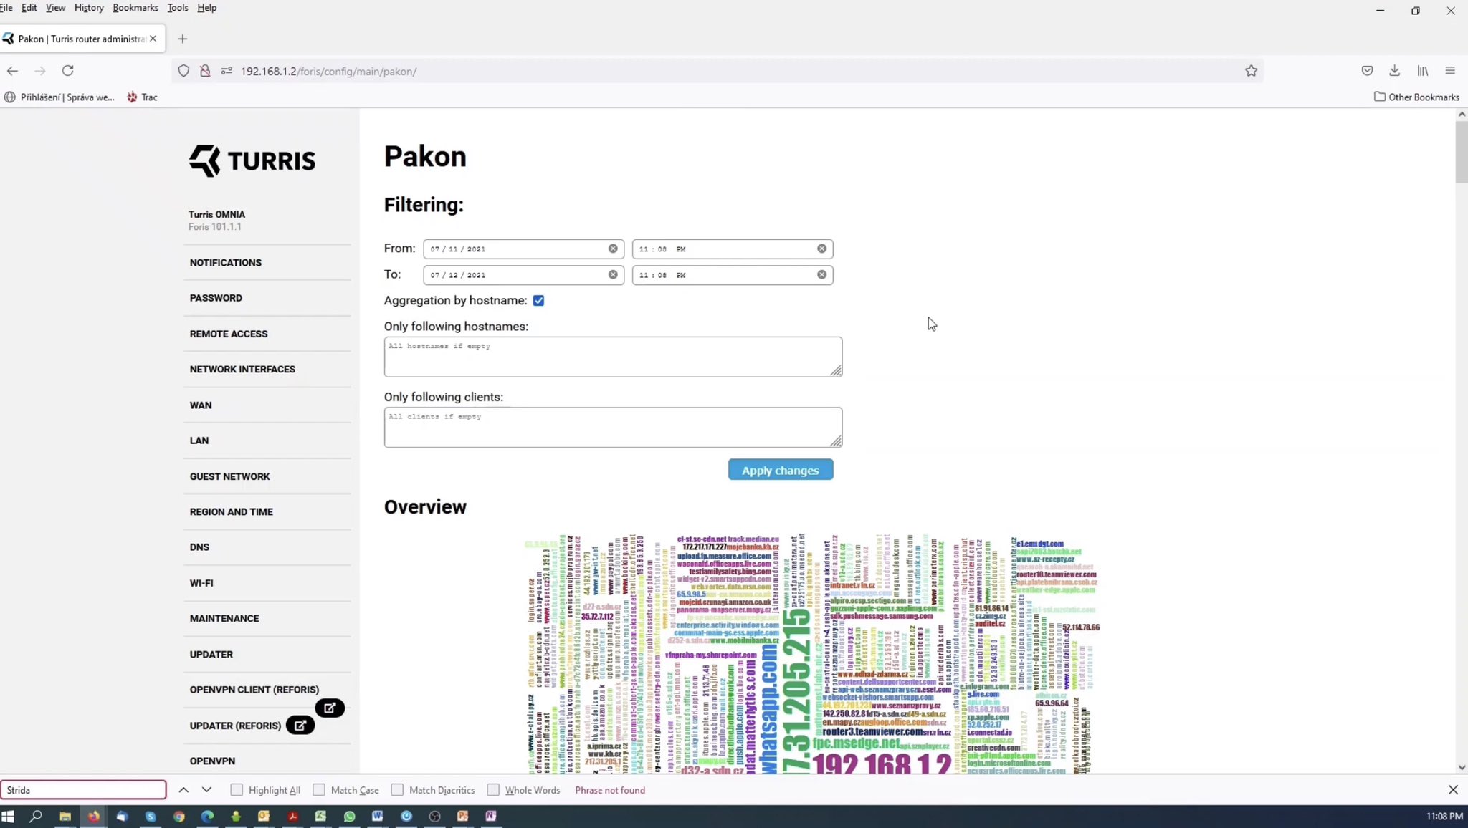Bookmark this page with the star icon

click(x=1251, y=71)
